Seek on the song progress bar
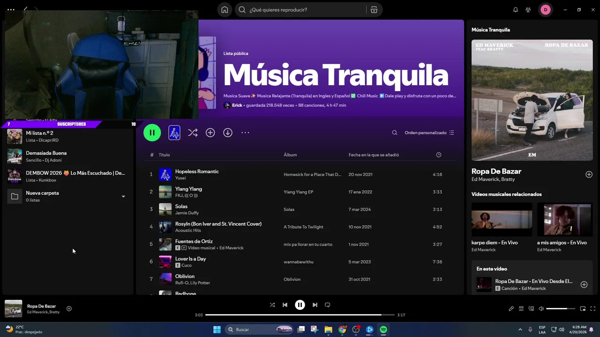600x337 pixels. [300, 315]
